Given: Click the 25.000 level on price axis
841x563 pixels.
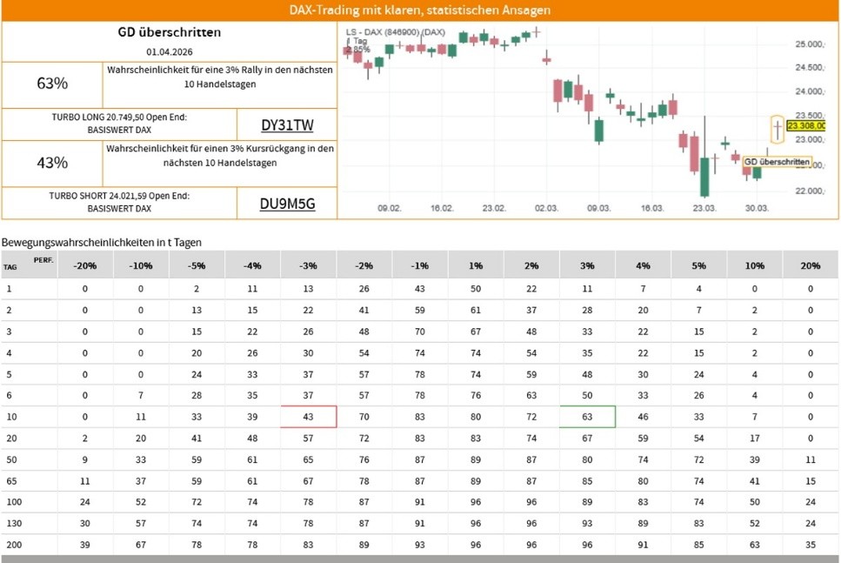Looking at the screenshot, I should pos(809,44).
